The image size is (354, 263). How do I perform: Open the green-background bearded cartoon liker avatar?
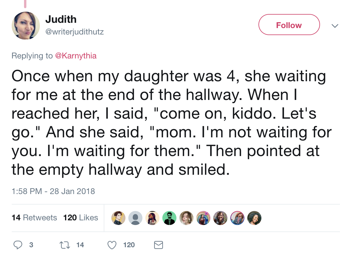pyautogui.click(x=169, y=218)
